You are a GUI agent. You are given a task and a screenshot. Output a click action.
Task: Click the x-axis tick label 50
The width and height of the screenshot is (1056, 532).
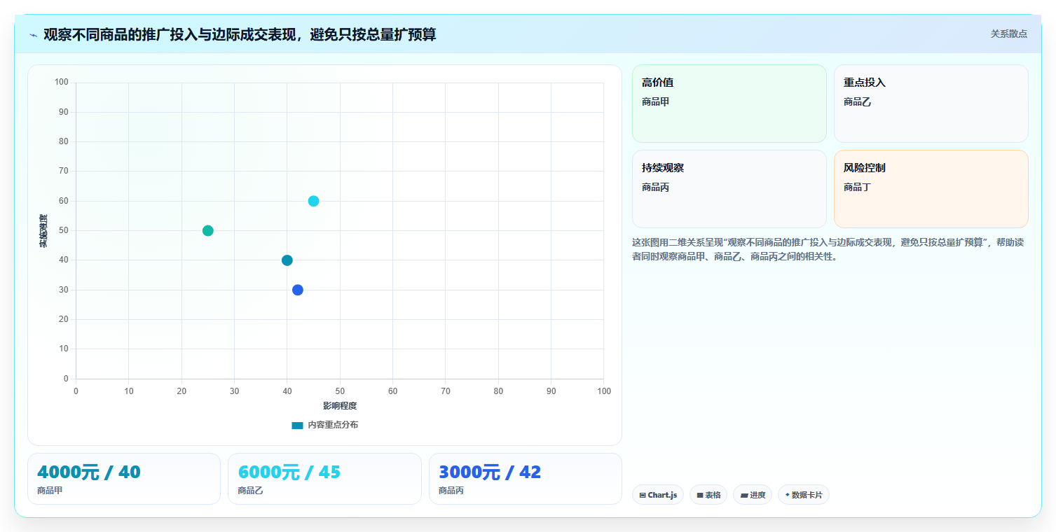coord(340,391)
